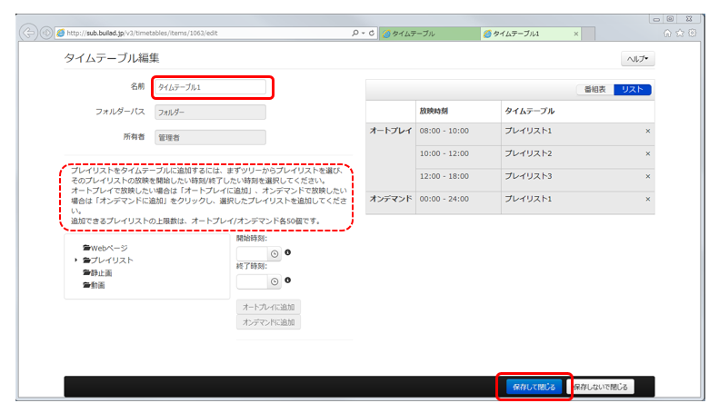This screenshot has height=413, width=719.
Task: Minimize the browser window
Action: click(x=656, y=19)
